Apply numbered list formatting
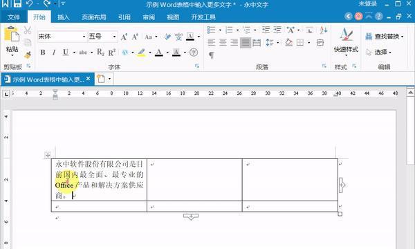 point(229,30)
